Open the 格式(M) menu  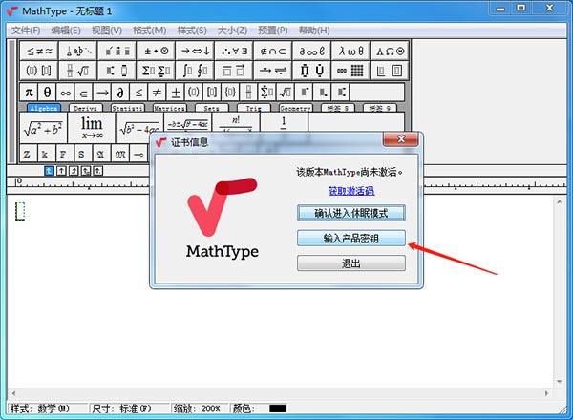tap(150, 31)
